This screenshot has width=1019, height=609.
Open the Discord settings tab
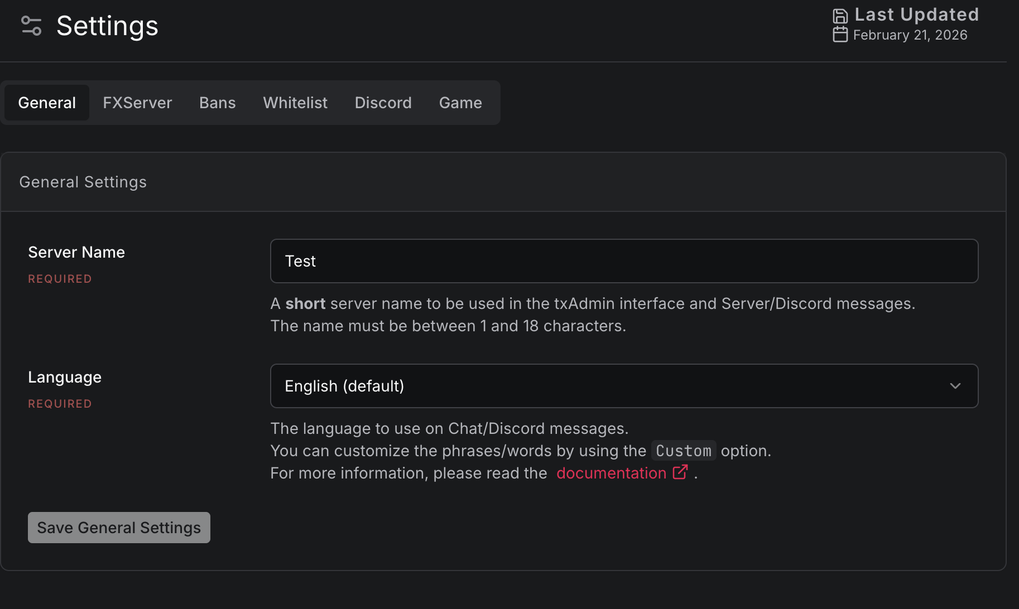coord(383,103)
